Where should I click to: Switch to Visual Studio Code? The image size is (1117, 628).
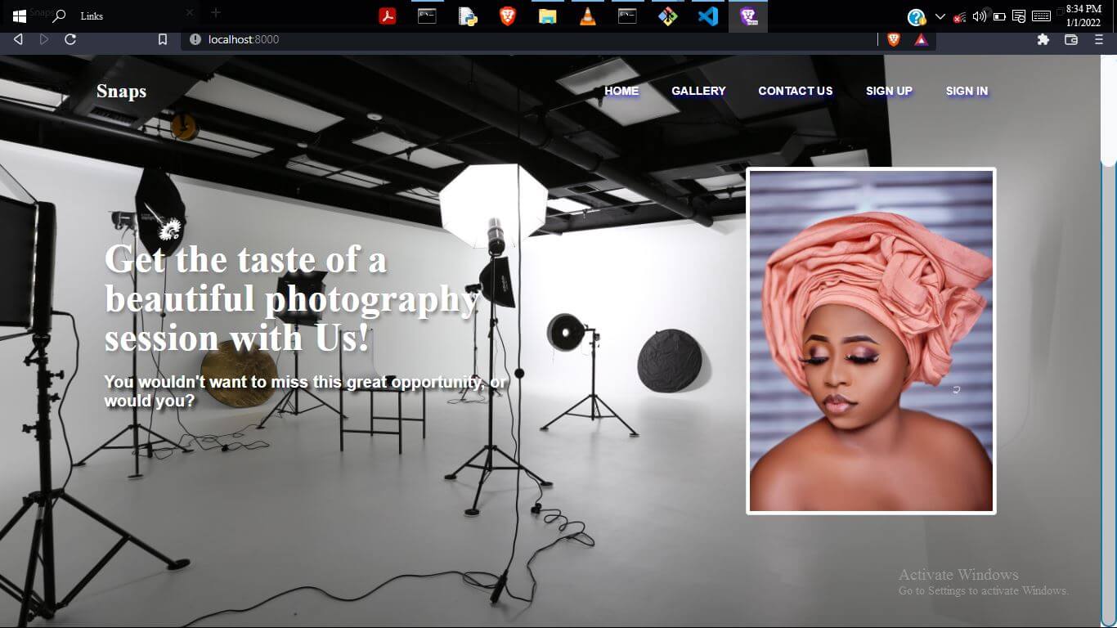(x=708, y=16)
